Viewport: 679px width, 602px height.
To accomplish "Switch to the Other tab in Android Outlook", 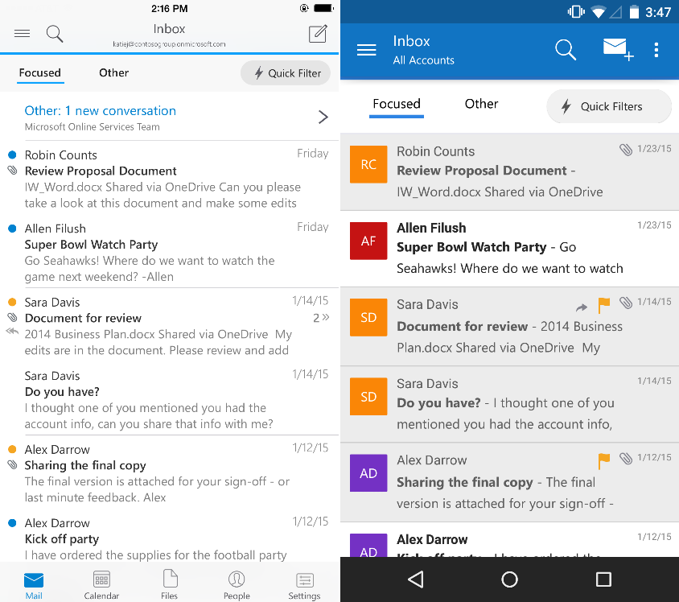I will coord(481,104).
